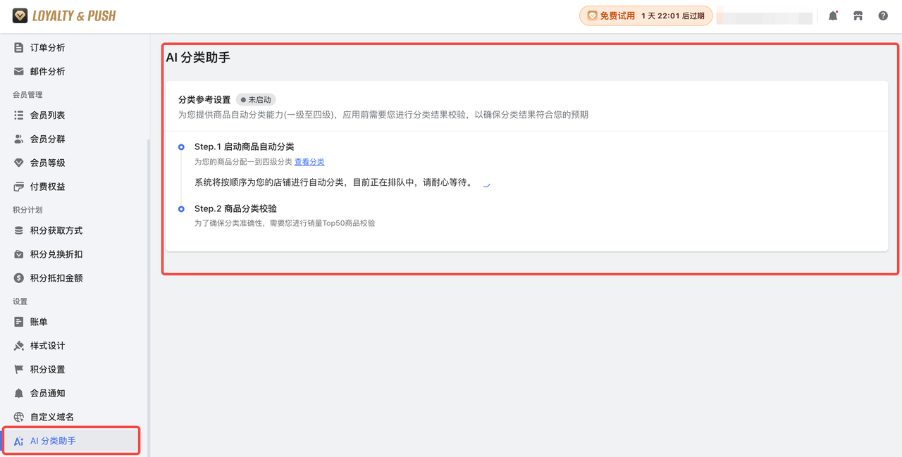Open 会员分群 menu item
Screen dimensions: 902x457
48,139
